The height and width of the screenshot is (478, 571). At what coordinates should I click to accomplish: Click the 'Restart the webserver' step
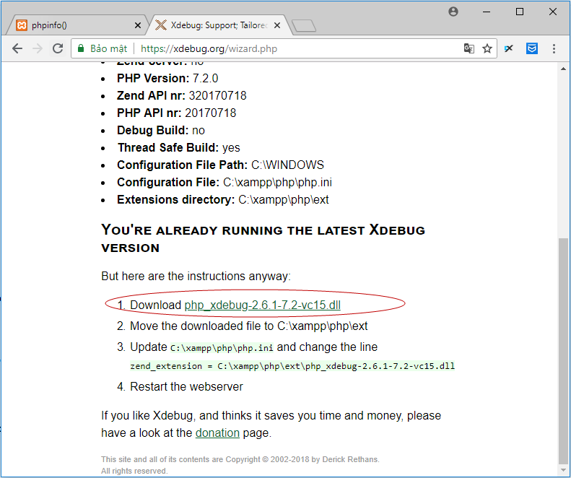(186, 386)
